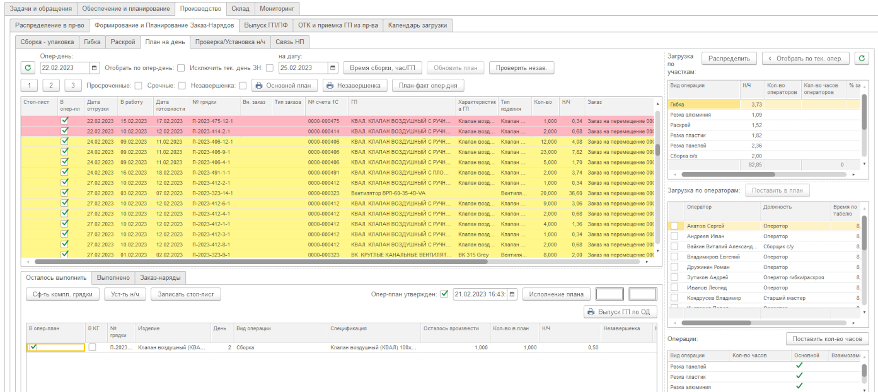Image resolution: width=878 pixels, height=392 pixels.
Task: Enable the Просроченные filter checkbox
Action: tap(138, 86)
